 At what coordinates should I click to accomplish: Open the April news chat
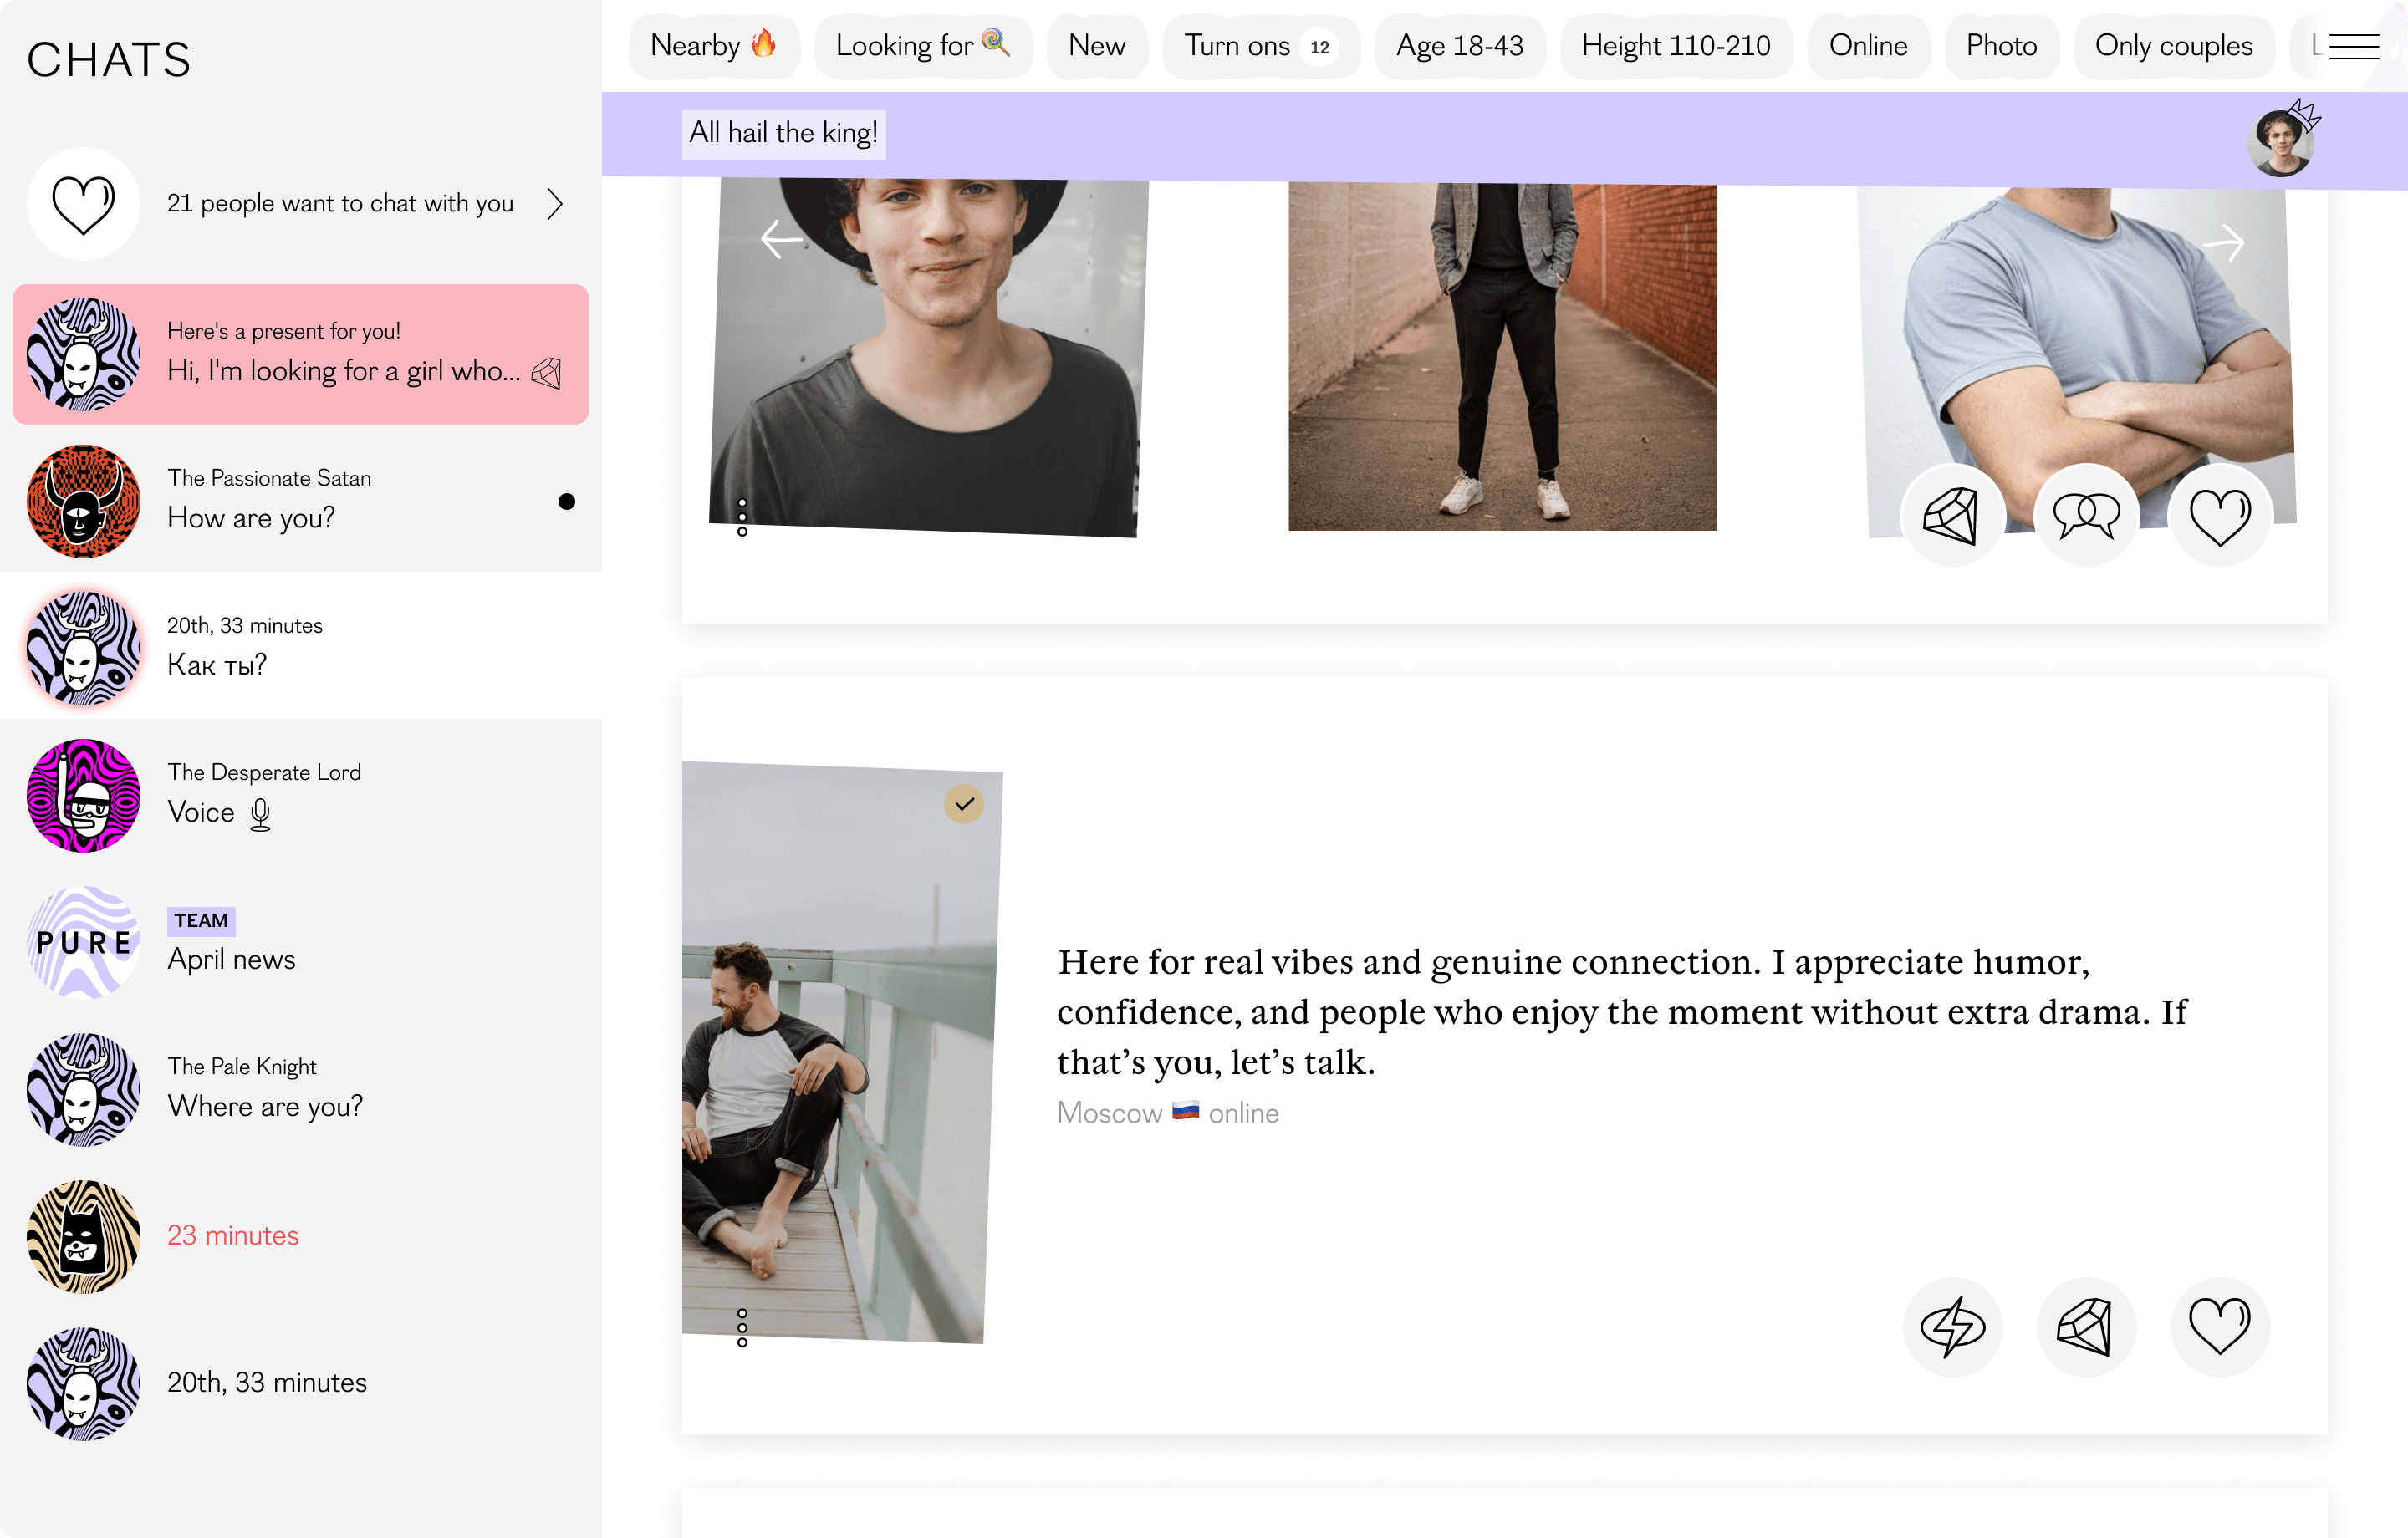(301, 942)
